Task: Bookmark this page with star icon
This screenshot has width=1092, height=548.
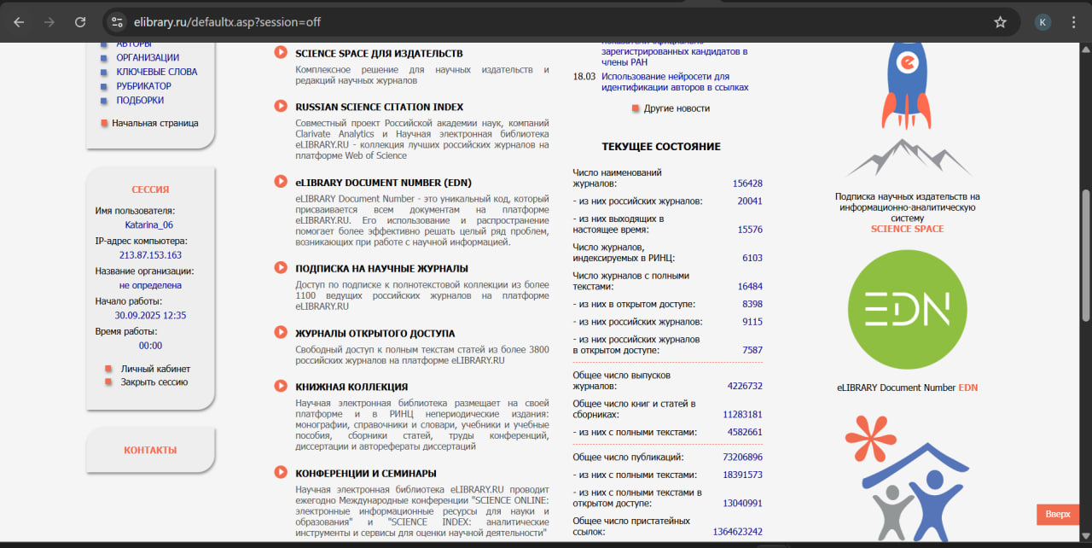Action: 1001,22
